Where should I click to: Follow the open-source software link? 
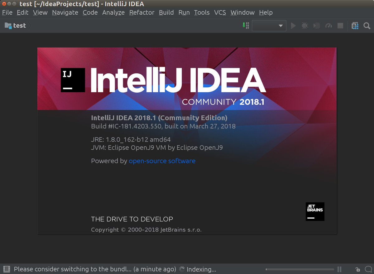pos(162,161)
